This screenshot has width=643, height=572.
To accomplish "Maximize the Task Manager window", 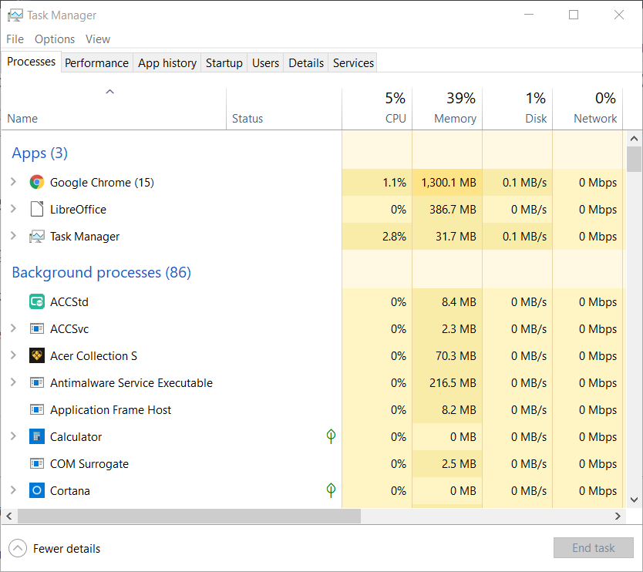I will click(x=574, y=15).
